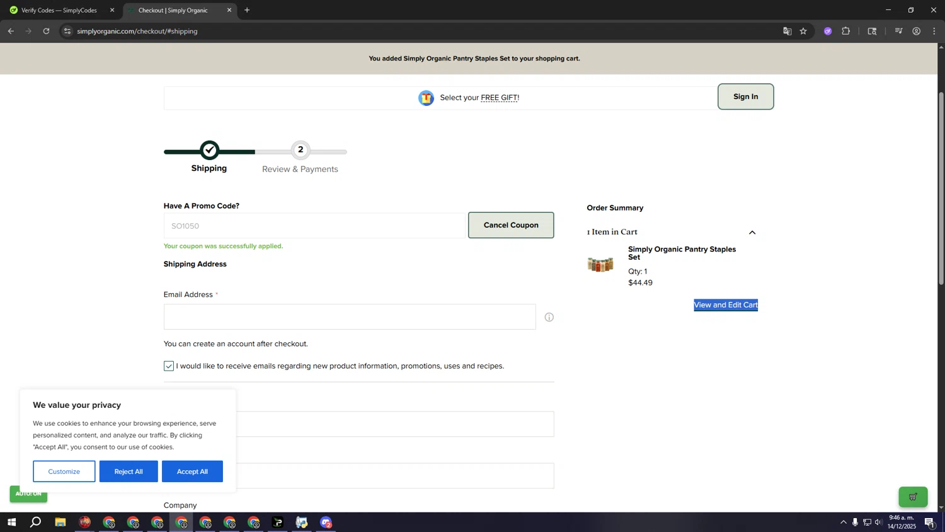The width and height of the screenshot is (945, 532).
Task: Click Reject All cookies button
Action: tap(129, 471)
